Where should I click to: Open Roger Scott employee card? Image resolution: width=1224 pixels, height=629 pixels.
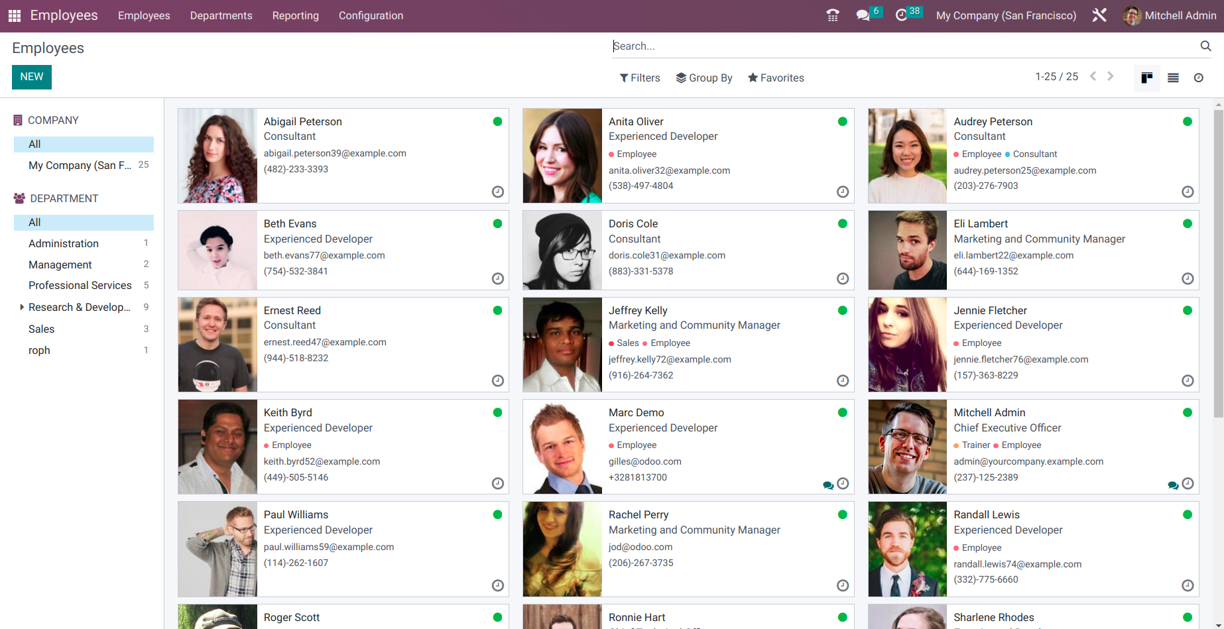343,616
